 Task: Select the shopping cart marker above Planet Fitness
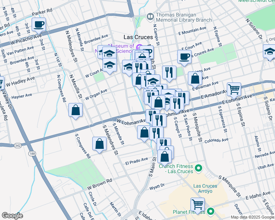[x=197, y=204]
